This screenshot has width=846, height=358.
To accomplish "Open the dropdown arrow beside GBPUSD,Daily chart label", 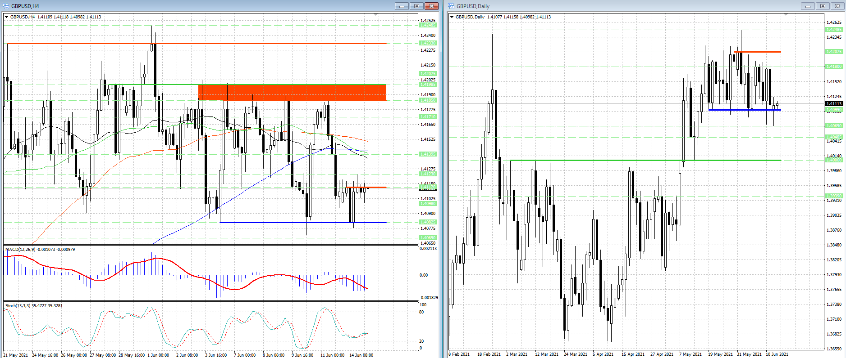I will pyautogui.click(x=452, y=17).
